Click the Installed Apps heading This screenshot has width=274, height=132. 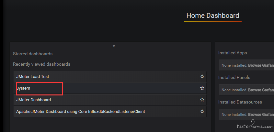[x=233, y=53]
